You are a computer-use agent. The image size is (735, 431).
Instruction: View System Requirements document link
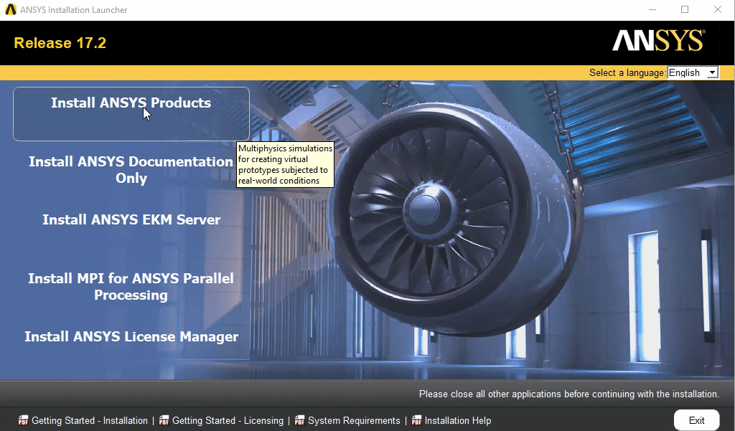tap(354, 421)
